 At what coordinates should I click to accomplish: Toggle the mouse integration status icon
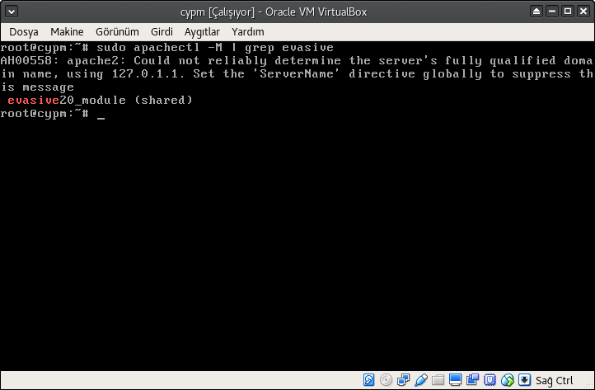tap(507, 380)
